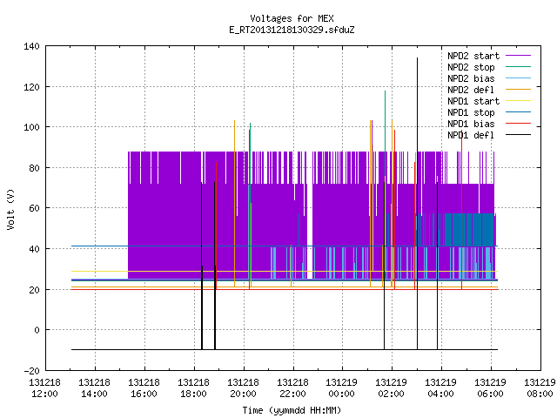557x418 pixels.
Task: Click the 'NPD2 stop' legend label
Action: (x=471, y=67)
